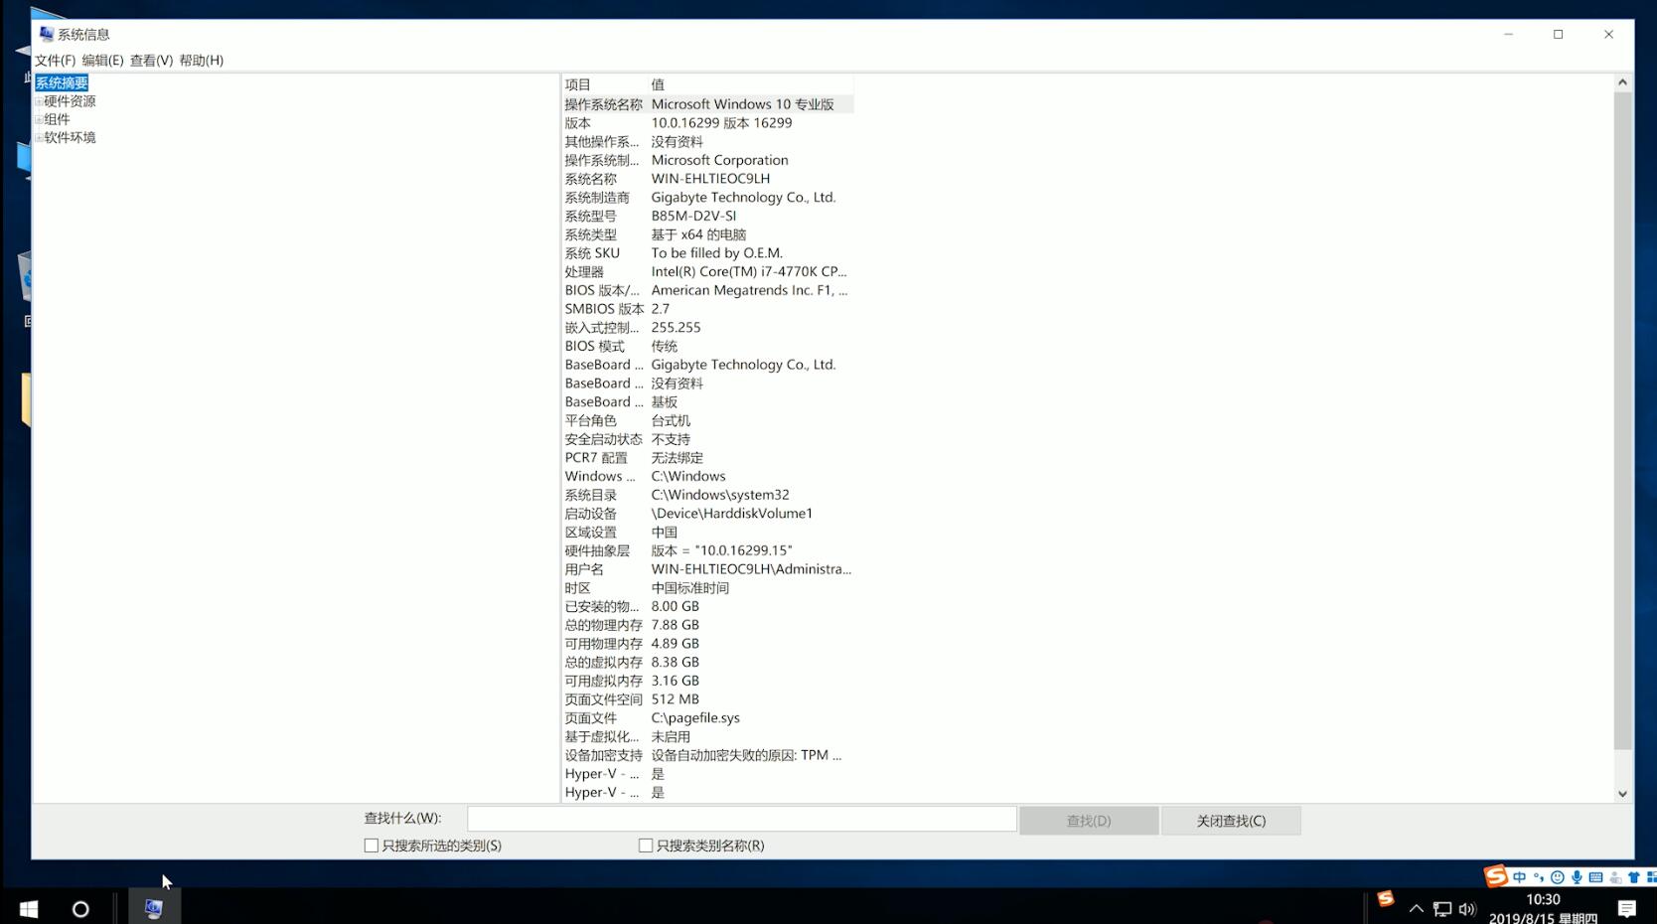
Task: Expand the 组件 tree node
Action: [39, 119]
